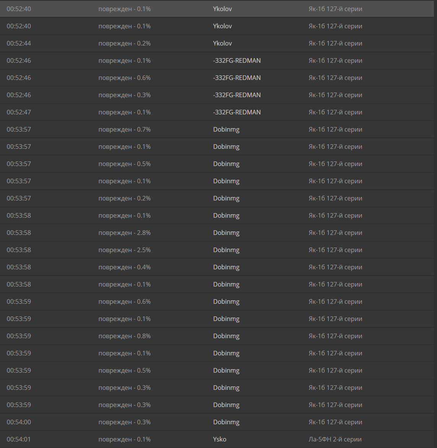Click the 'поврежден - 0.4%' event
Screen dimensions: 437x448
[x=124, y=267]
